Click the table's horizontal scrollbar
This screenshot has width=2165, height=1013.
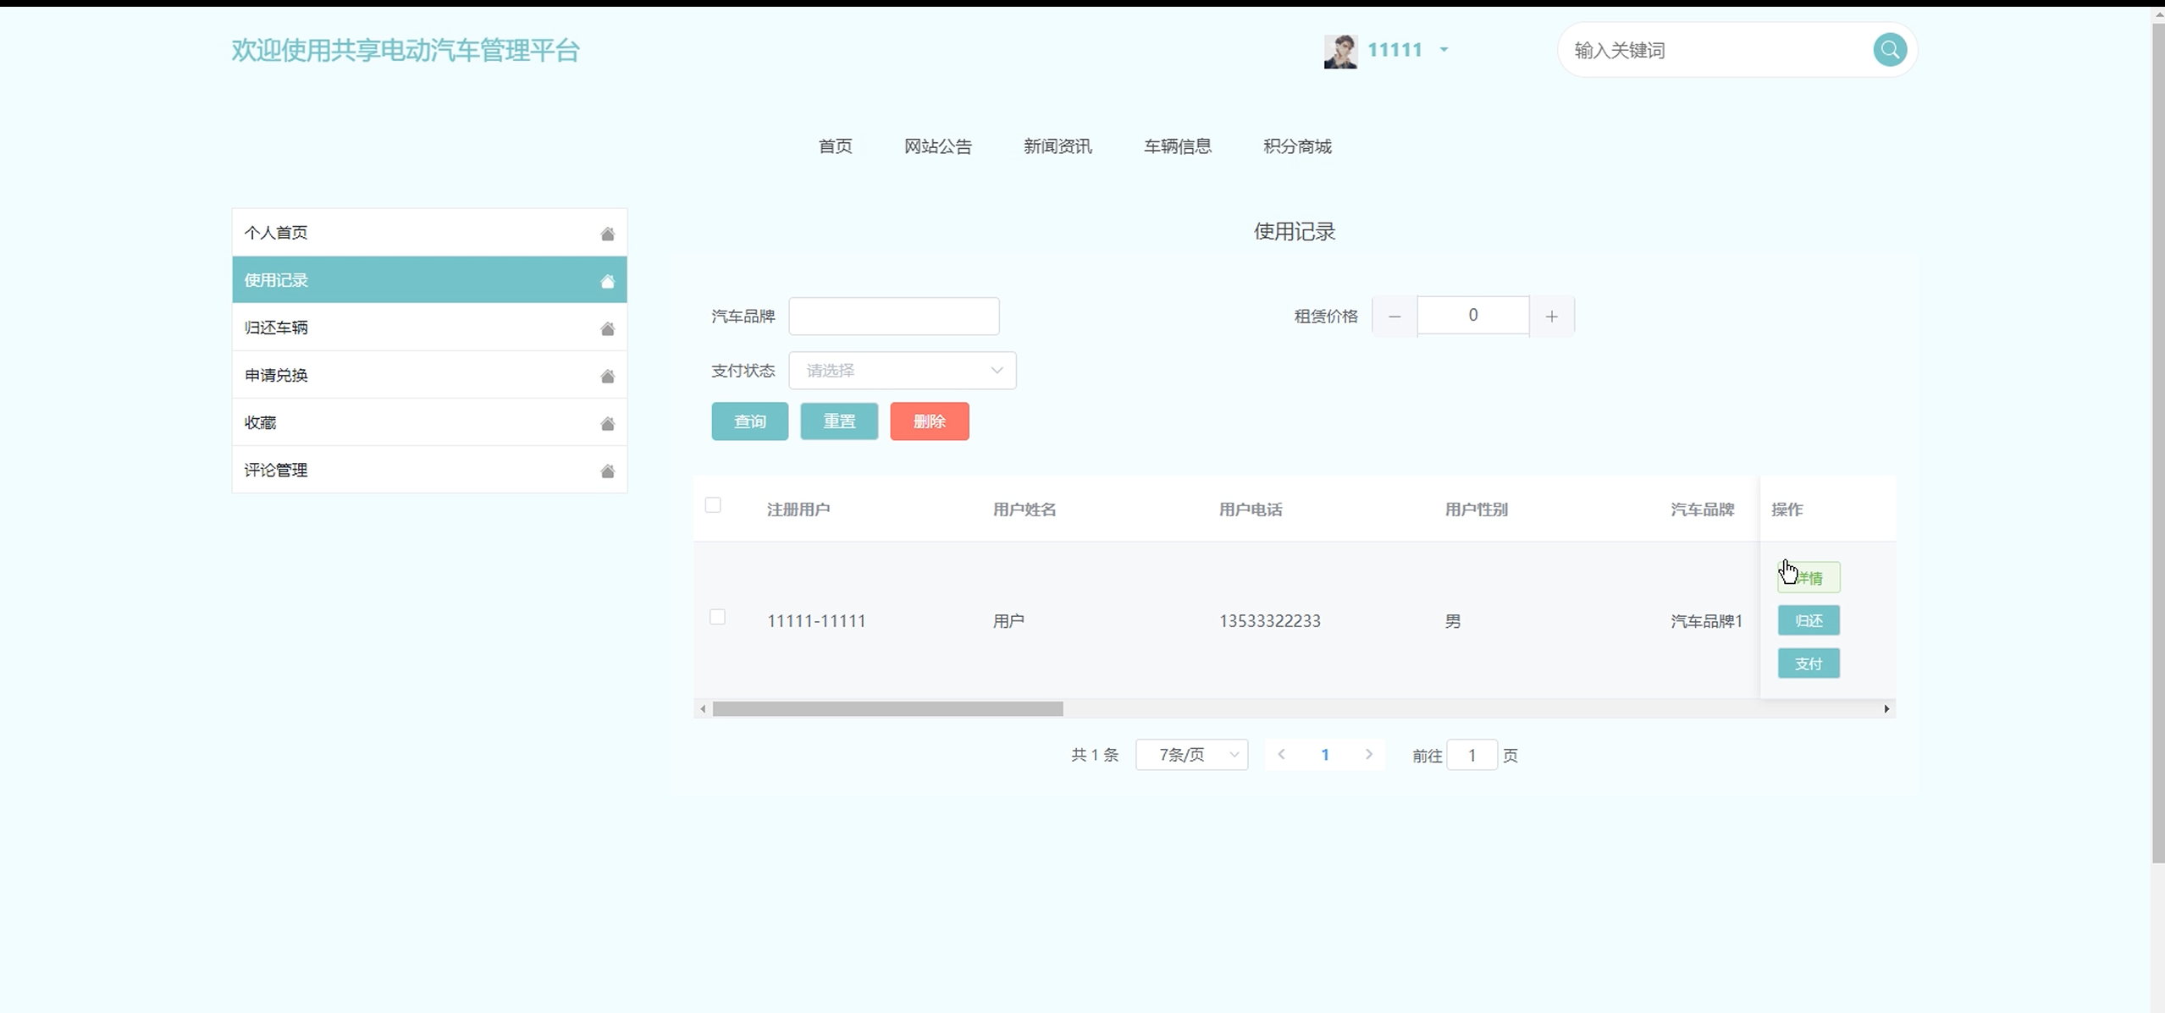[x=887, y=709]
